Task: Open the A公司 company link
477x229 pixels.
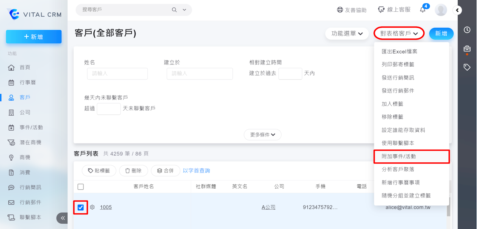Action: (268, 207)
